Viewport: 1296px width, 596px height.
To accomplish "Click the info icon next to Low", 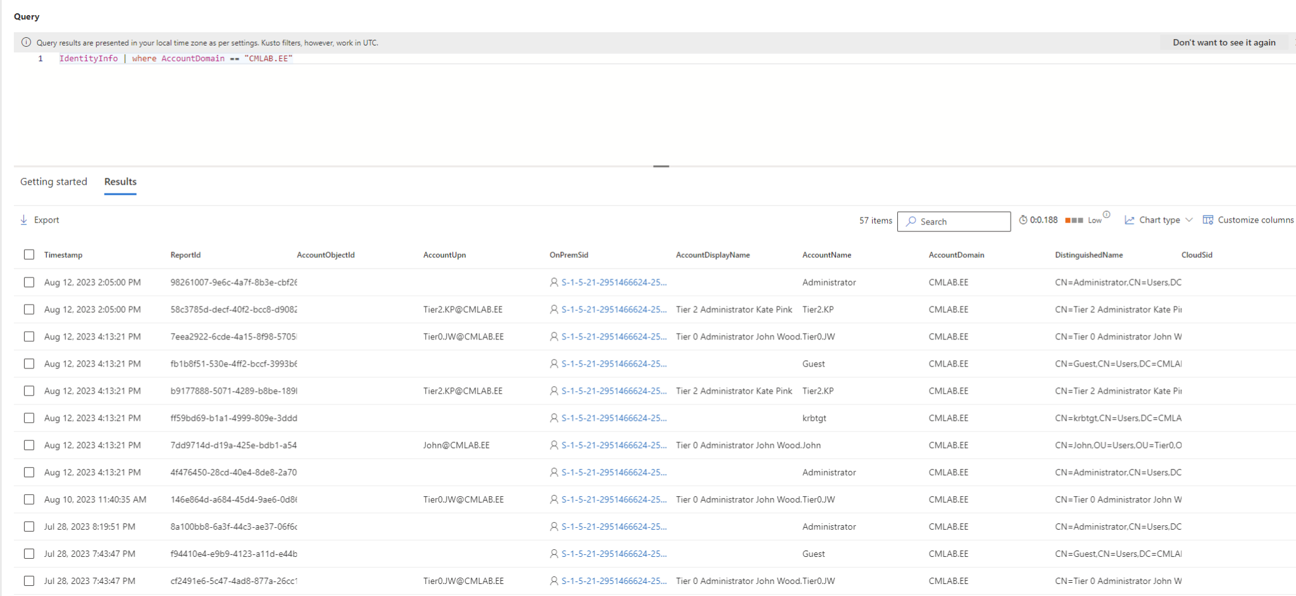I will click(1106, 214).
